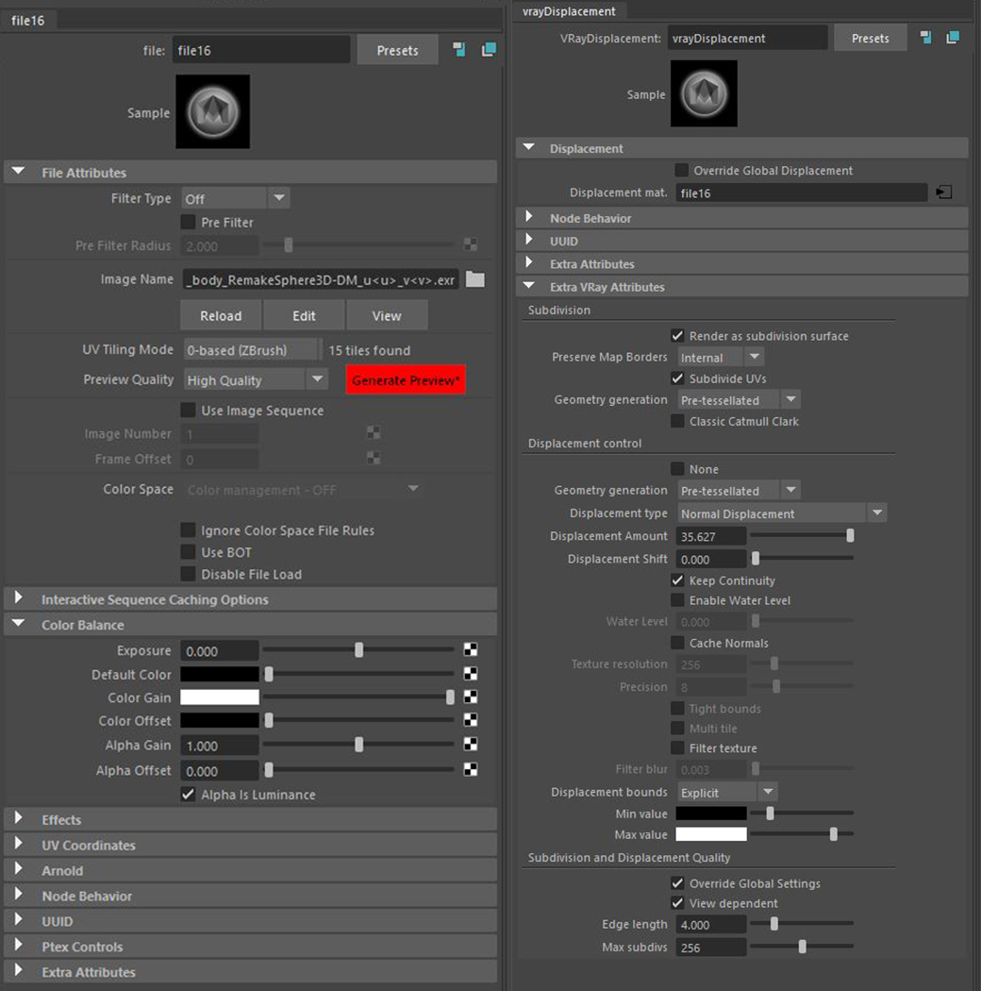The height and width of the screenshot is (991, 981).
Task: Click the copy tab icon beside file16 Presets
Action: pos(489,50)
